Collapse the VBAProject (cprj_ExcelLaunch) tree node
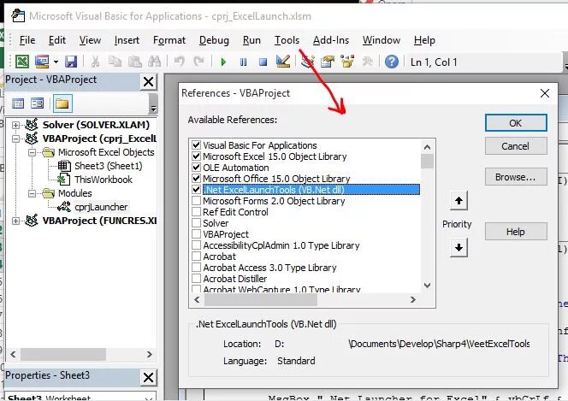568x401 pixels. click(x=15, y=139)
